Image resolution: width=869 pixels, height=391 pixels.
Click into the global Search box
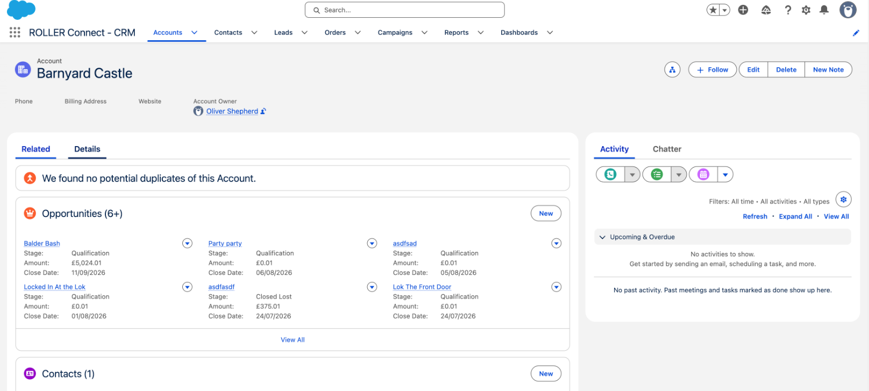(404, 10)
